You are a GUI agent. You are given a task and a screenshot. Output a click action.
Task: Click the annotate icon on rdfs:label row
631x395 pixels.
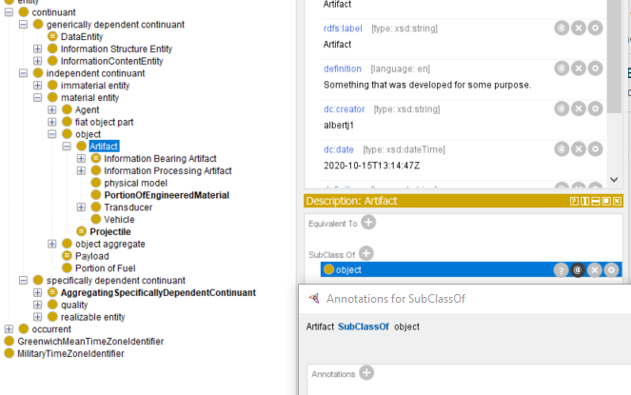(561, 29)
